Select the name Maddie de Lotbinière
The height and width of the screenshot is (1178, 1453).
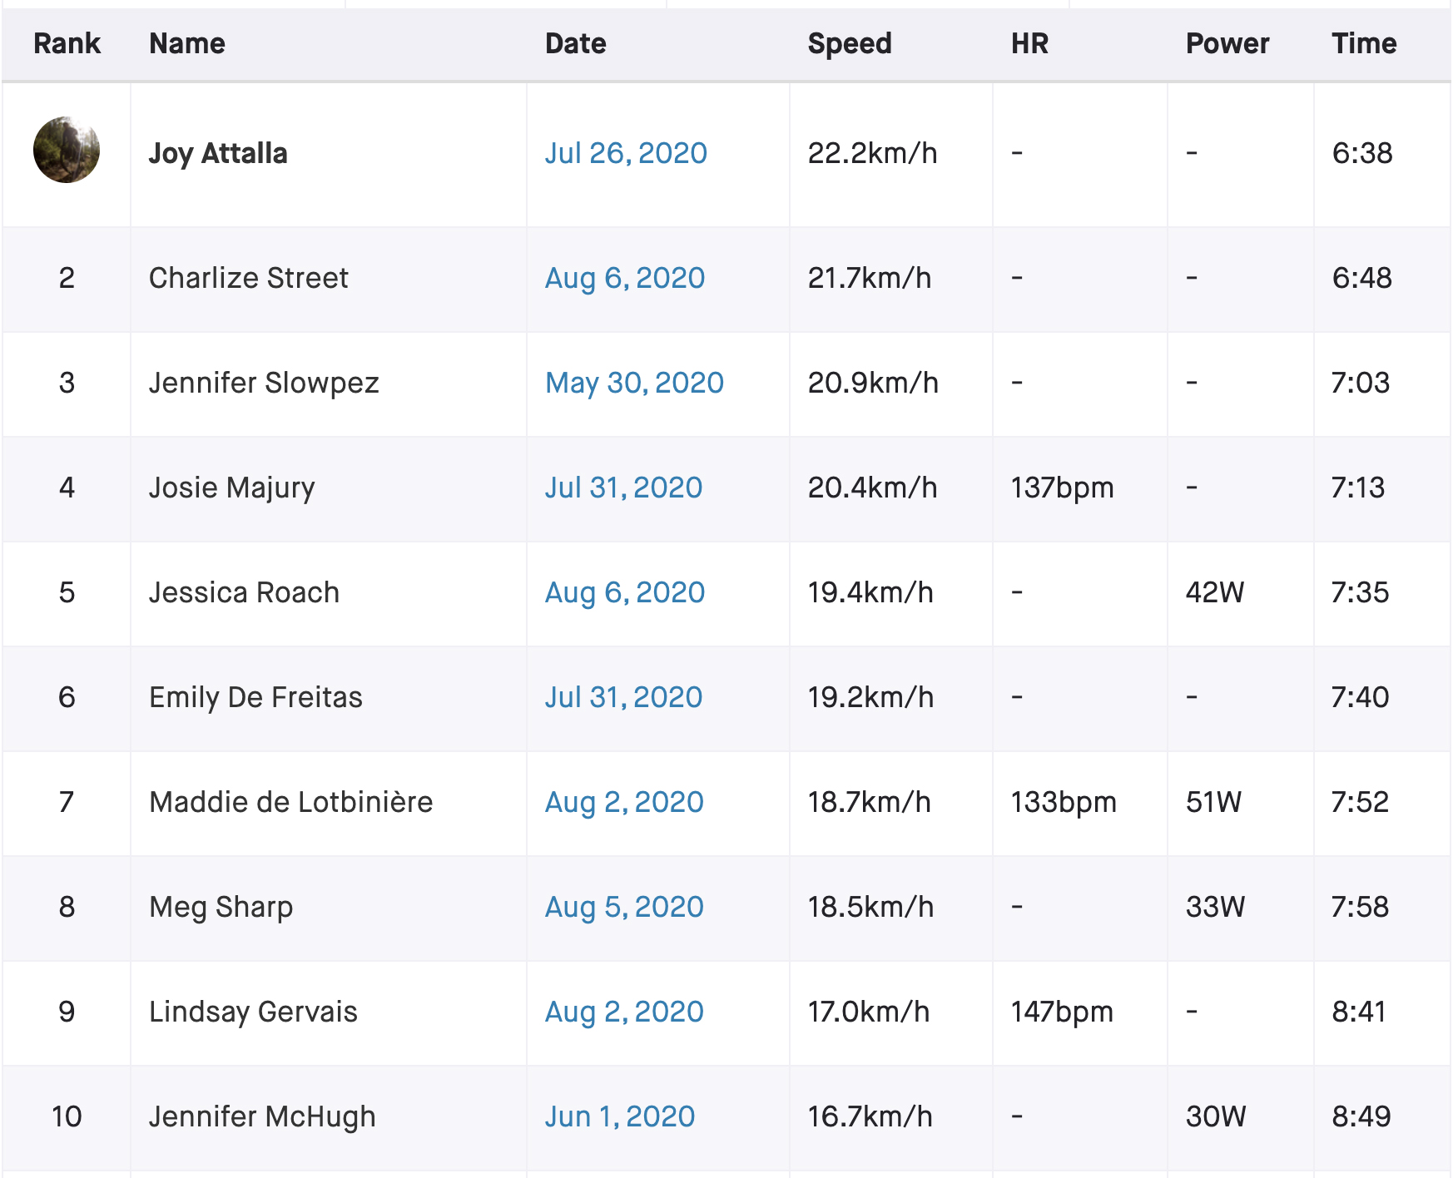point(291,802)
